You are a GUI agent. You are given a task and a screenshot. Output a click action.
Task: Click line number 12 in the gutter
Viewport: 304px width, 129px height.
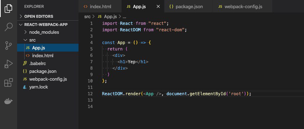[x=90, y=94]
